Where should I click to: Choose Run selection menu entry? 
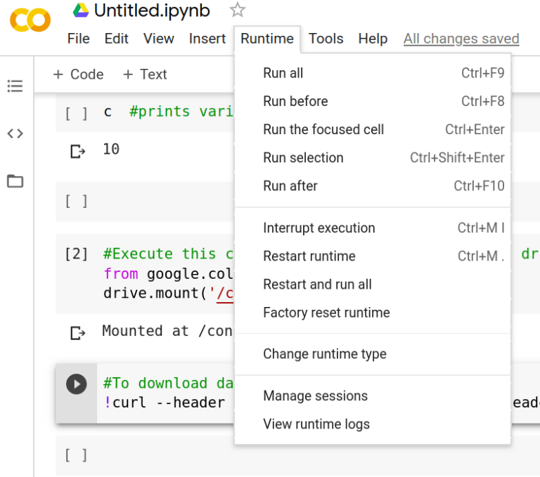point(373,157)
